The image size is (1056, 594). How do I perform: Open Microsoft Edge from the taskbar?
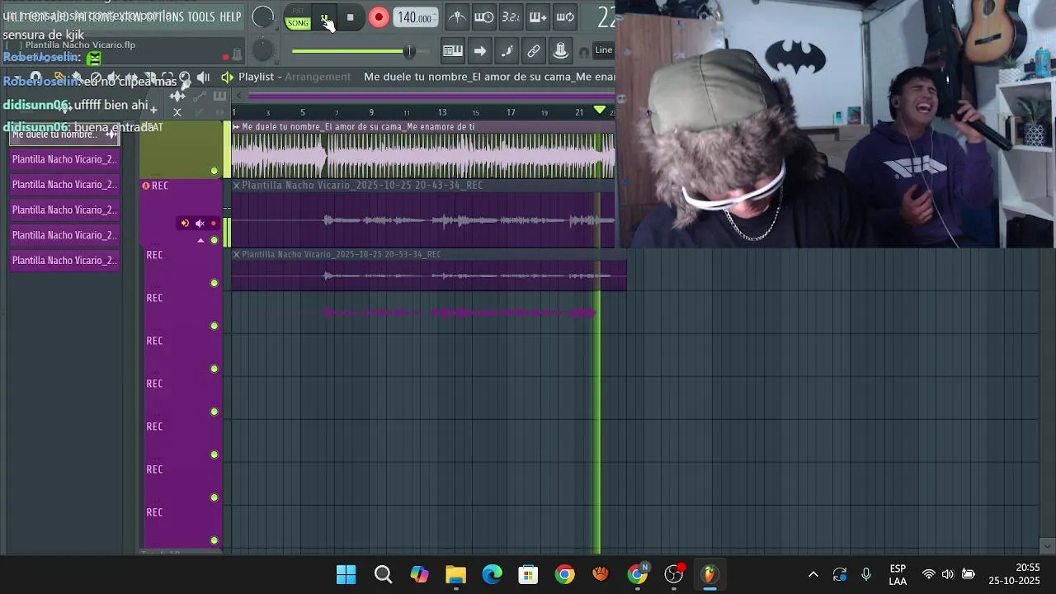click(x=492, y=574)
